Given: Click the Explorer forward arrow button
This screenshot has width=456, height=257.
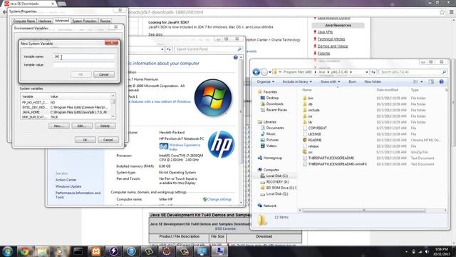Looking at the screenshot, I should coord(264,72).
